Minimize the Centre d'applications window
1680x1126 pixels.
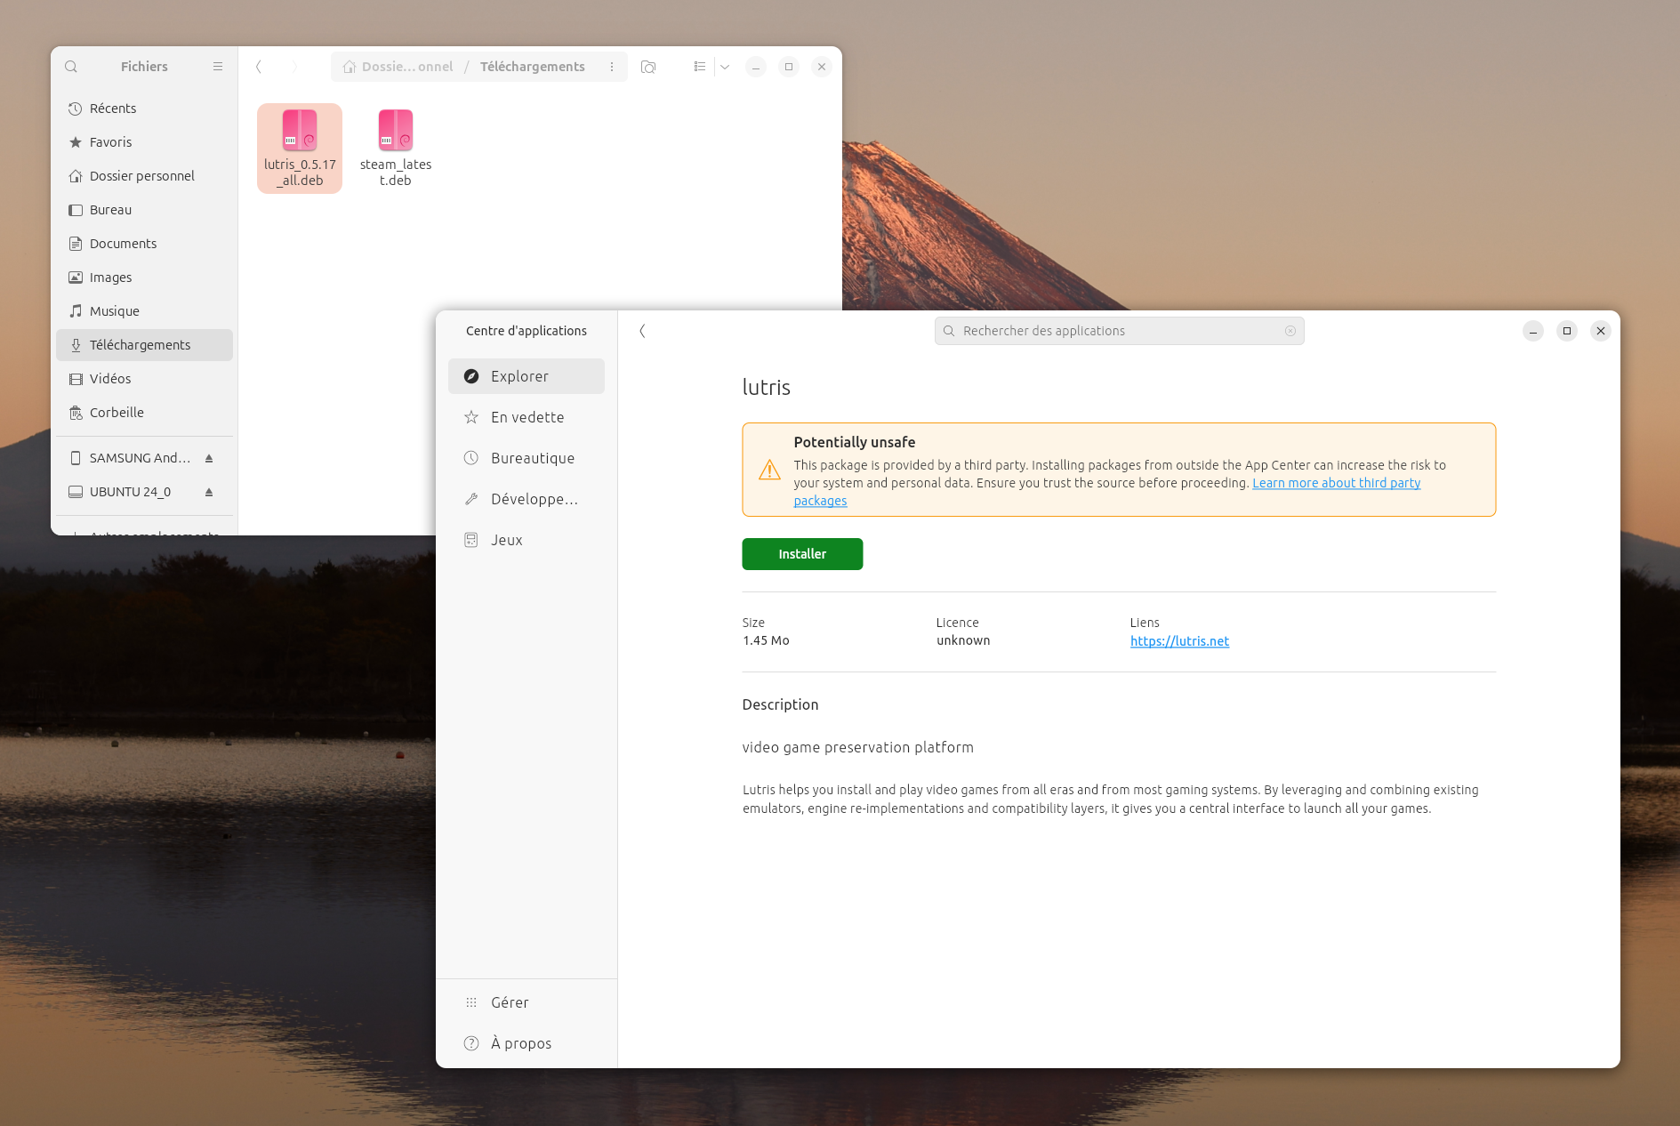[x=1533, y=331]
